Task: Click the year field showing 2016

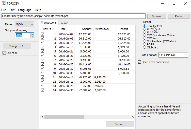Action: 23,35
